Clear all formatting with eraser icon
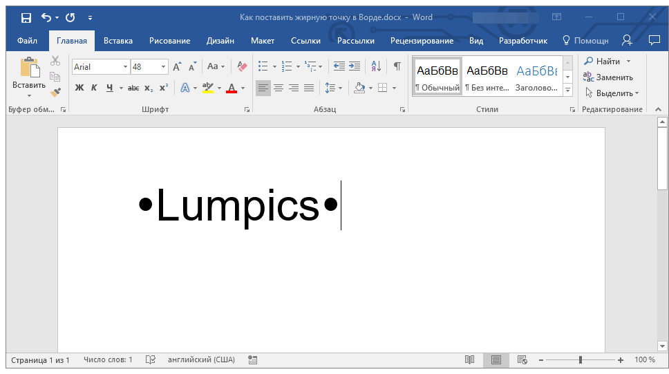Screen dimensions: 669x374 [x=242, y=66]
